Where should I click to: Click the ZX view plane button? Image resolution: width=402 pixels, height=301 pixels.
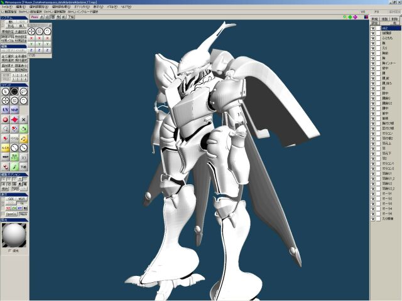click(14, 208)
